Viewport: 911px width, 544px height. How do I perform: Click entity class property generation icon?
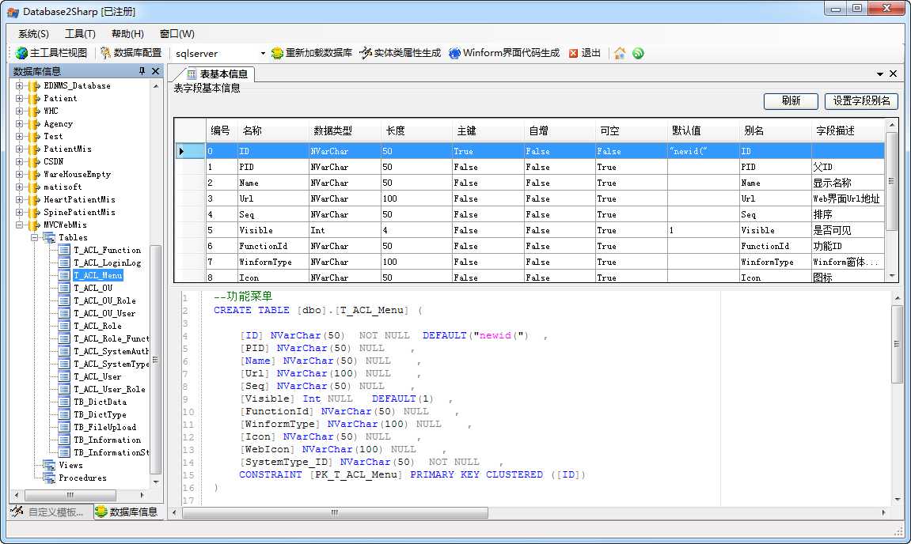coord(366,53)
